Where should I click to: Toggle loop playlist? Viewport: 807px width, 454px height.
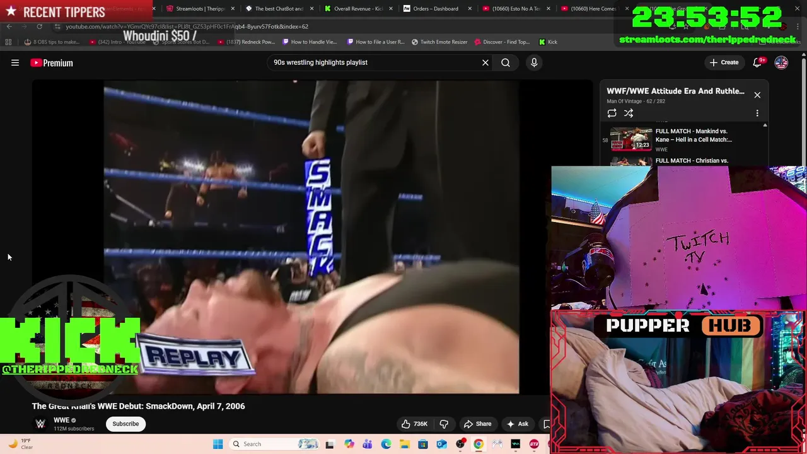pyautogui.click(x=612, y=113)
